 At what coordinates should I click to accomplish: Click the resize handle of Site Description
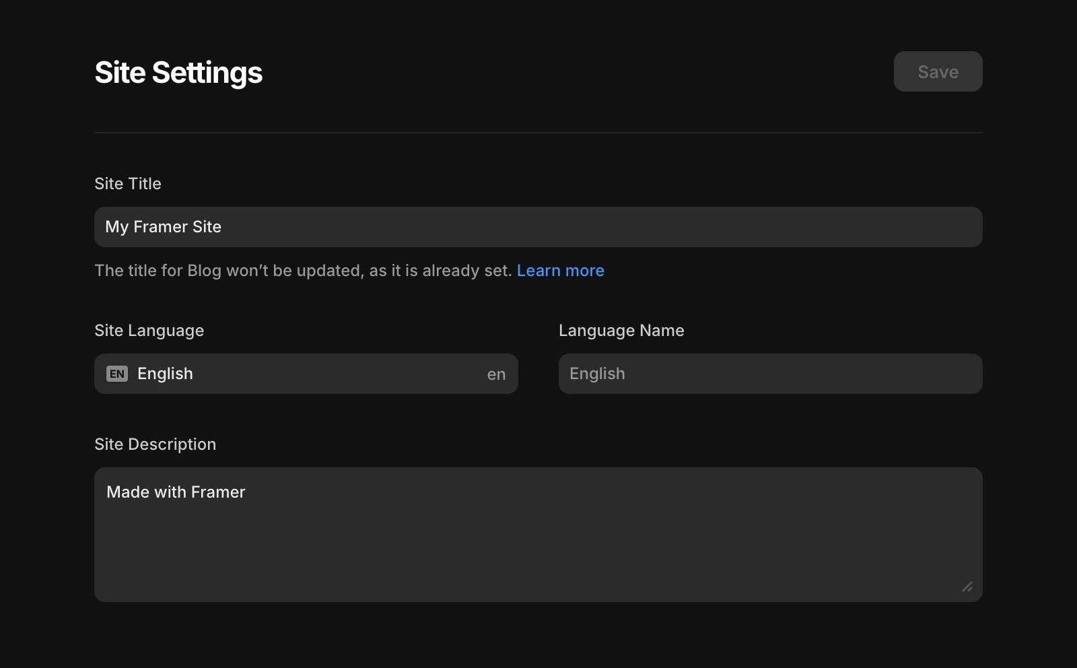point(967,587)
